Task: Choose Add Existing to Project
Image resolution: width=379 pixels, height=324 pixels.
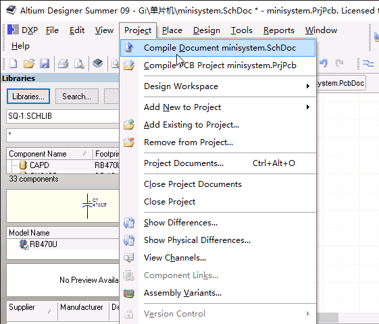Action: coord(218,125)
